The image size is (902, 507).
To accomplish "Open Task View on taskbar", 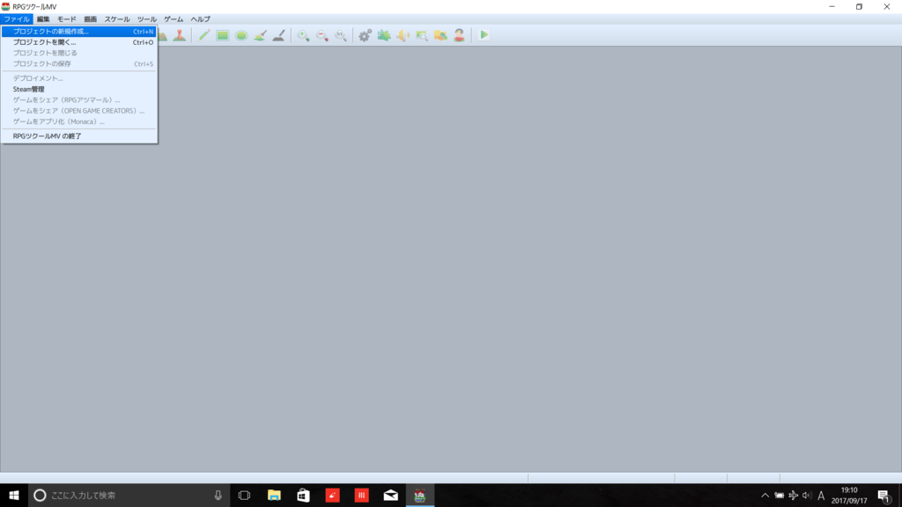I will pos(244,495).
